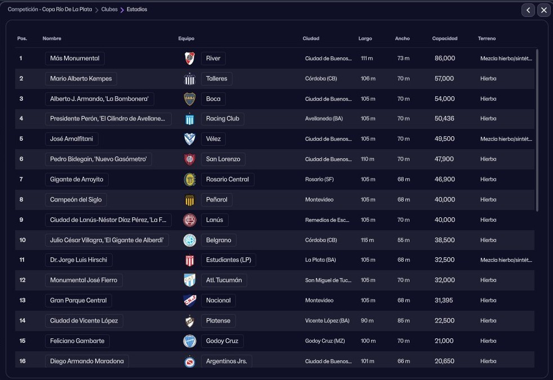
Task: Sort stadiums by Largo column header
Action: [365, 39]
